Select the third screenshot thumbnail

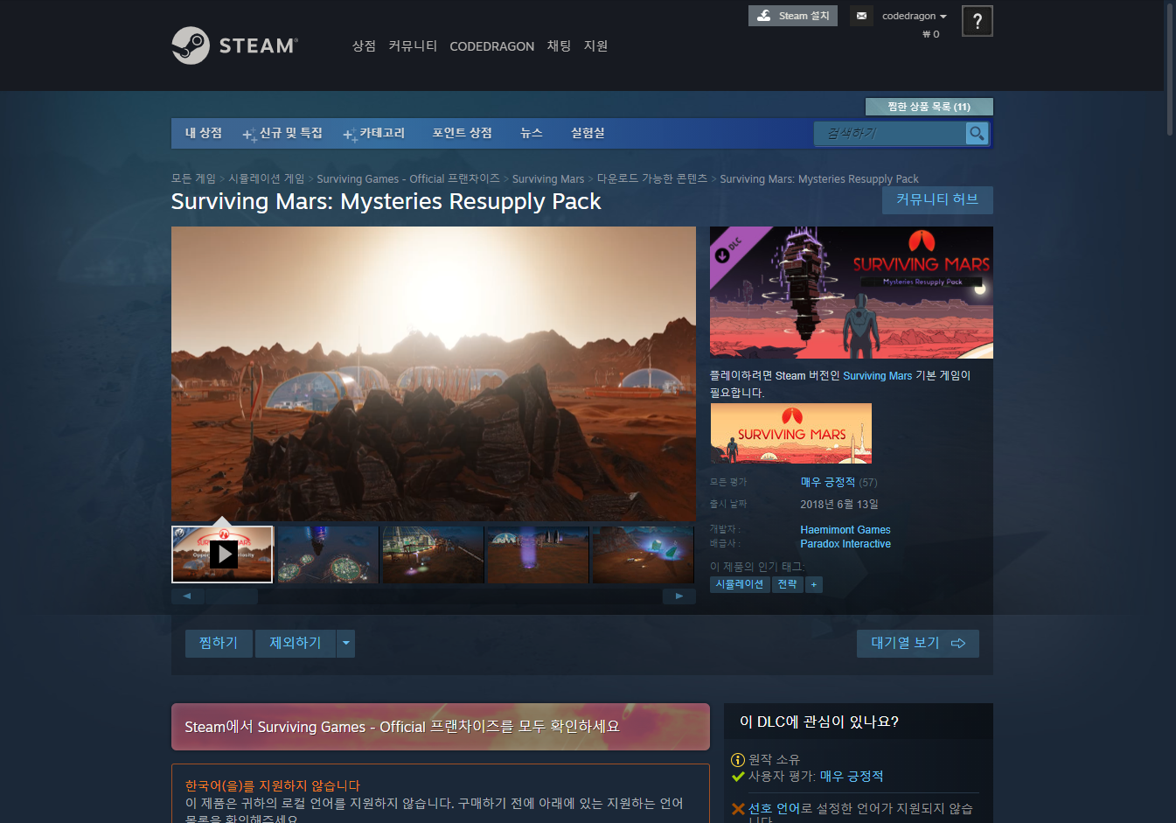tap(433, 554)
